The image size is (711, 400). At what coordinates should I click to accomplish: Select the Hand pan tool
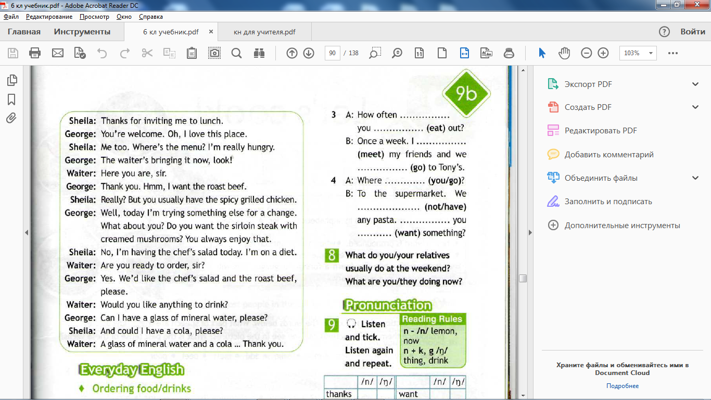pos(564,53)
